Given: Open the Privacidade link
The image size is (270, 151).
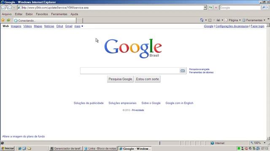Looking at the screenshot, I should (x=138, y=110).
